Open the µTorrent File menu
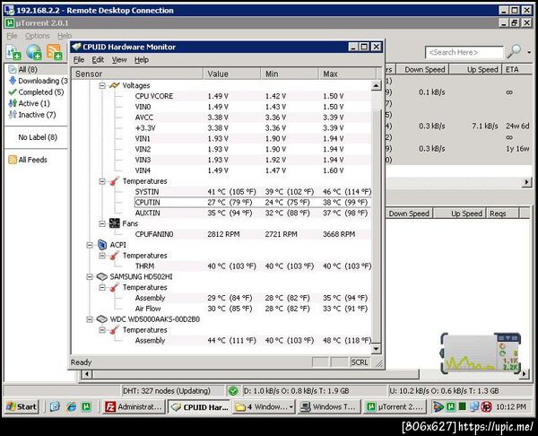 click(x=12, y=36)
